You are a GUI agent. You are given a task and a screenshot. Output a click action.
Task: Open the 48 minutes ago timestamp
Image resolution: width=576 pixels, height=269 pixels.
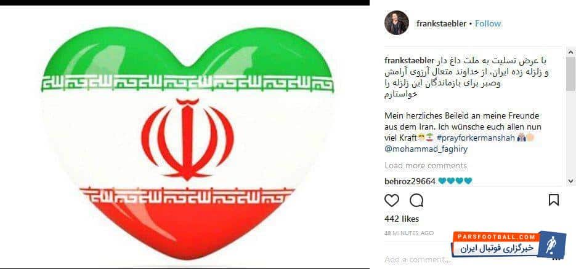(409, 233)
